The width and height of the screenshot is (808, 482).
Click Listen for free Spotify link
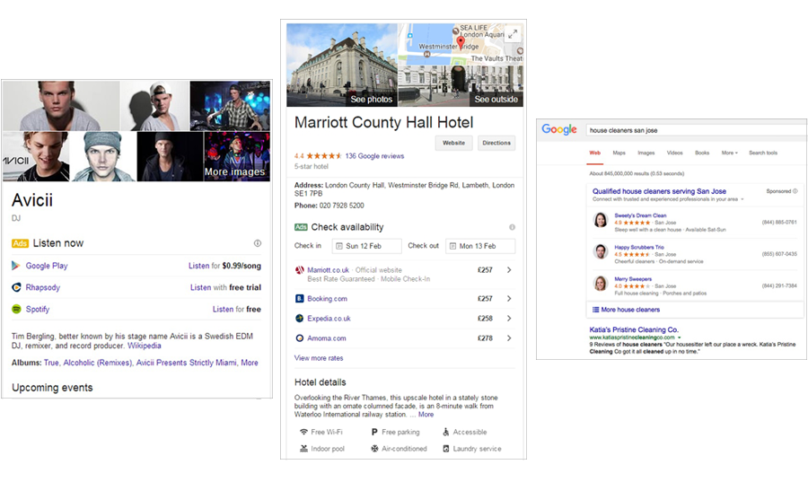coord(236,309)
